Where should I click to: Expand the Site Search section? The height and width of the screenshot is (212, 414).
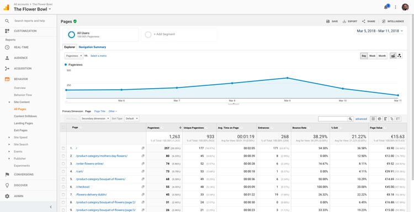(x=9, y=144)
